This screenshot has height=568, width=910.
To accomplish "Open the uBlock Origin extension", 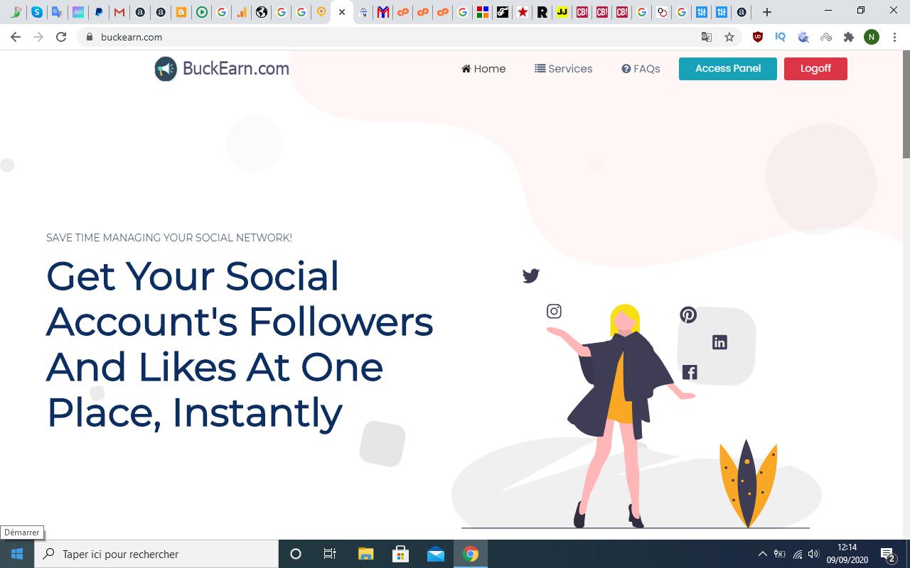I will point(758,37).
